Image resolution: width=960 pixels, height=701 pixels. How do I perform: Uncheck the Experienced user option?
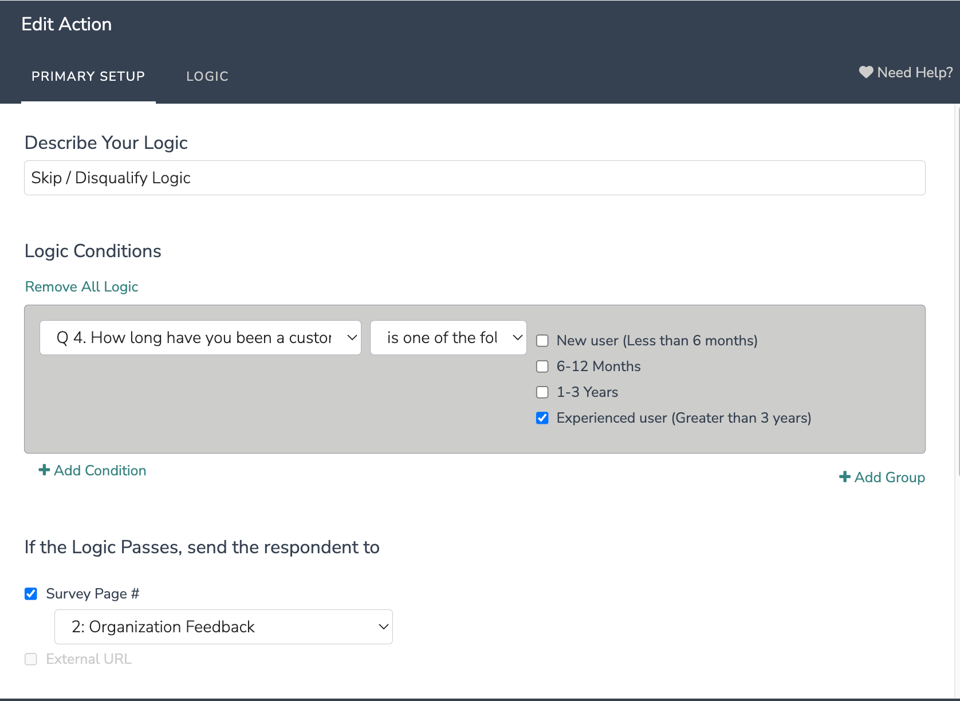(x=542, y=418)
